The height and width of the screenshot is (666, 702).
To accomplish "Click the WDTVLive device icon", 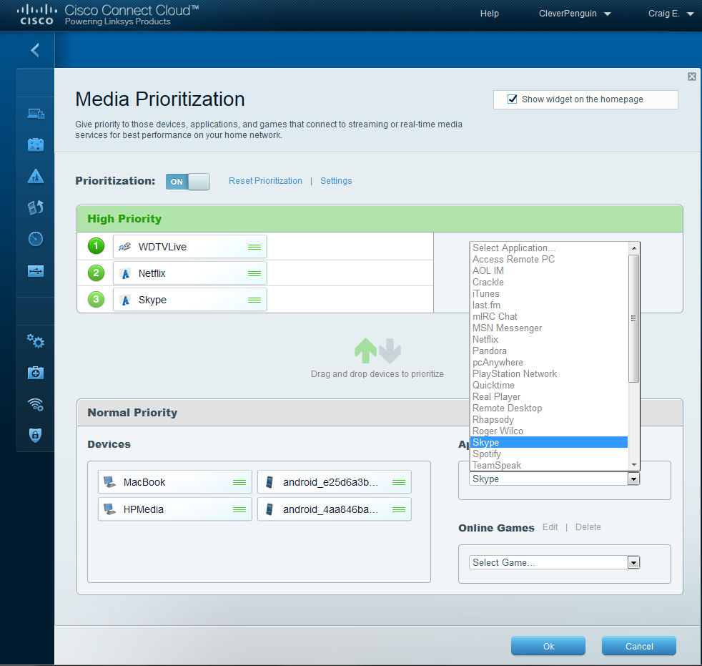I will [x=125, y=246].
